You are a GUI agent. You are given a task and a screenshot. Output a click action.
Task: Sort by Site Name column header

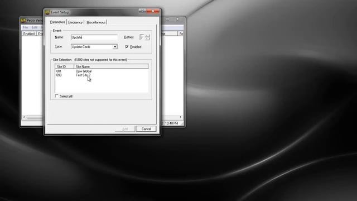tap(111, 66)
